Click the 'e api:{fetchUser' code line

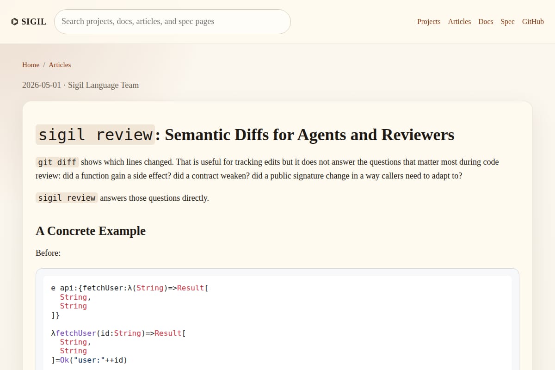point(129,288)
